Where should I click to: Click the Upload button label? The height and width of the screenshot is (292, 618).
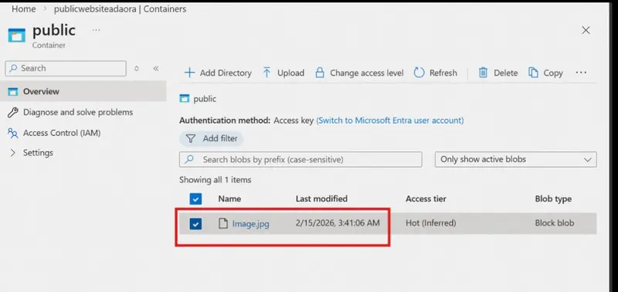pyautogui.click(x=291, y=73)
